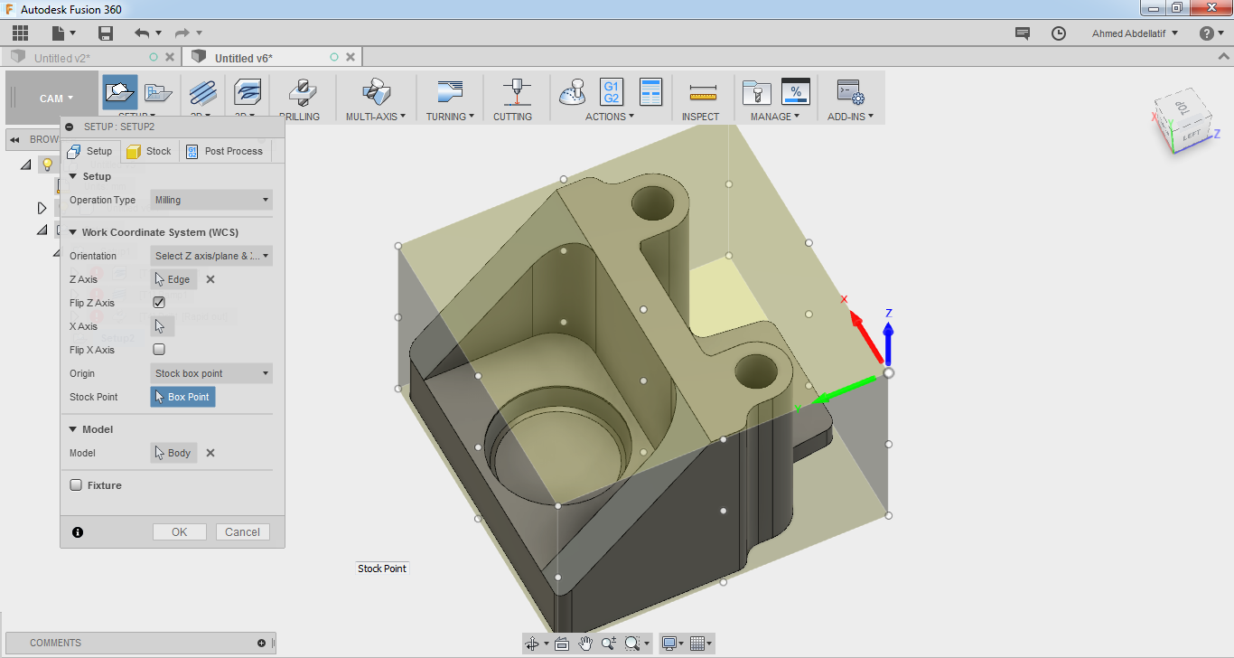
Task: Open the Help question mark menu
Action: (1211, 33)
